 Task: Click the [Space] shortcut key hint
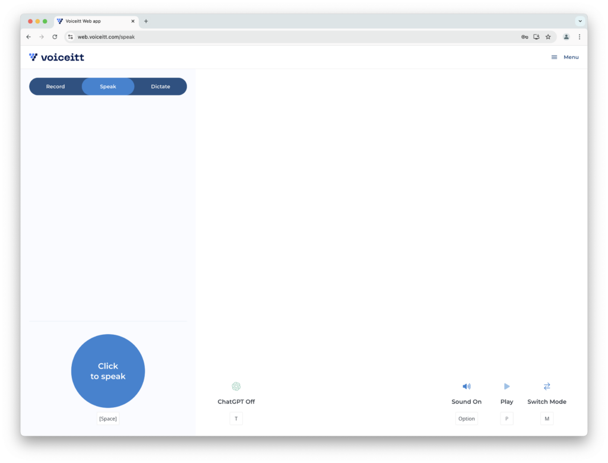click(108, 419)
